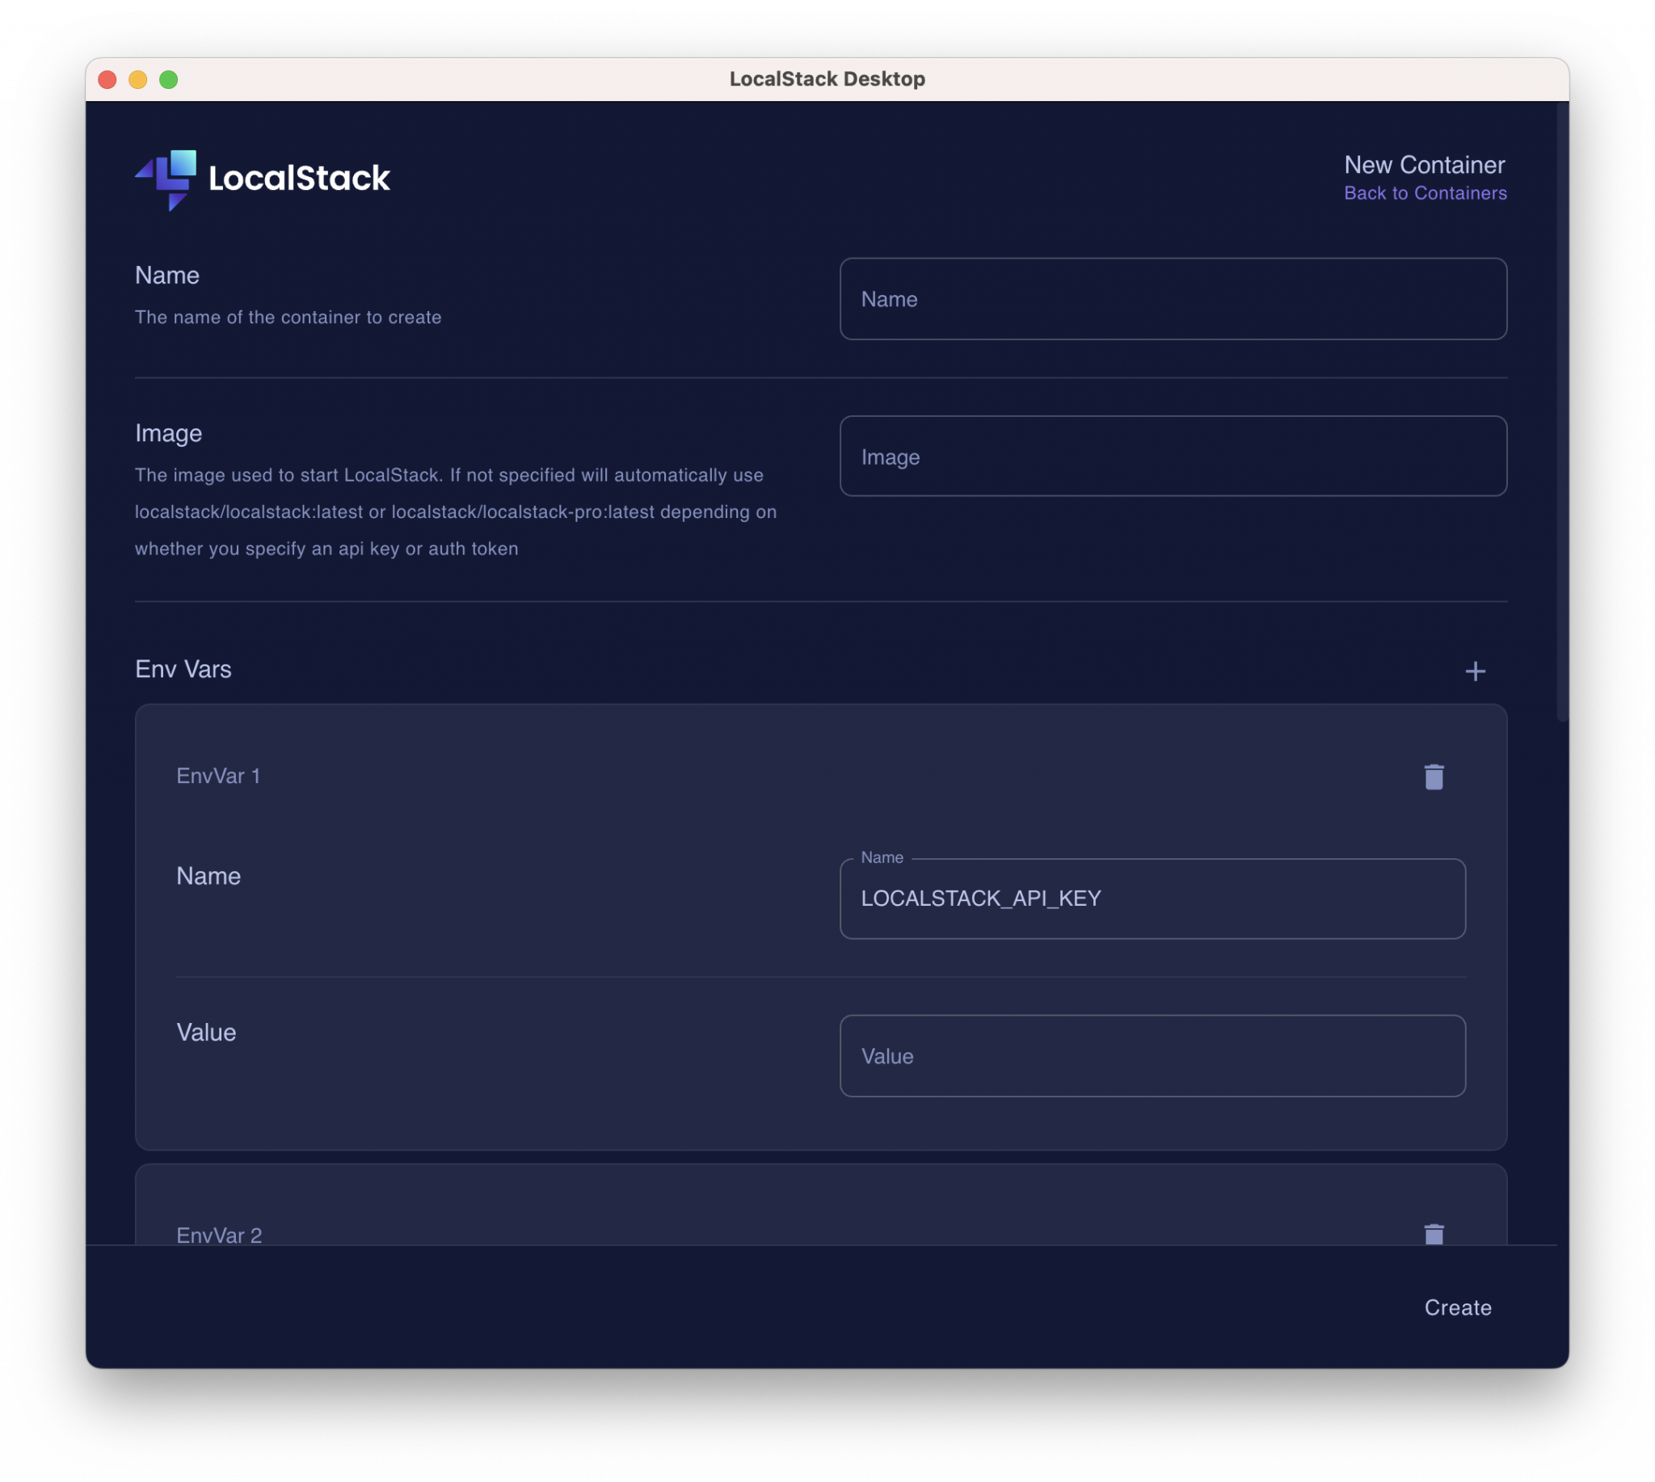1655x1482 pixels.
Task: Delete EnvVar 2 using its trash icon
Action: [x=1434, y=1235]
